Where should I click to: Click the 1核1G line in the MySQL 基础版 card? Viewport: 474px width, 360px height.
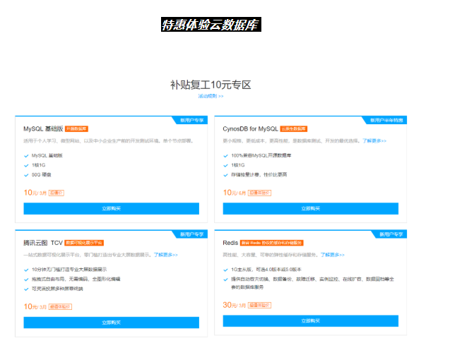click(x=38, y=165)
